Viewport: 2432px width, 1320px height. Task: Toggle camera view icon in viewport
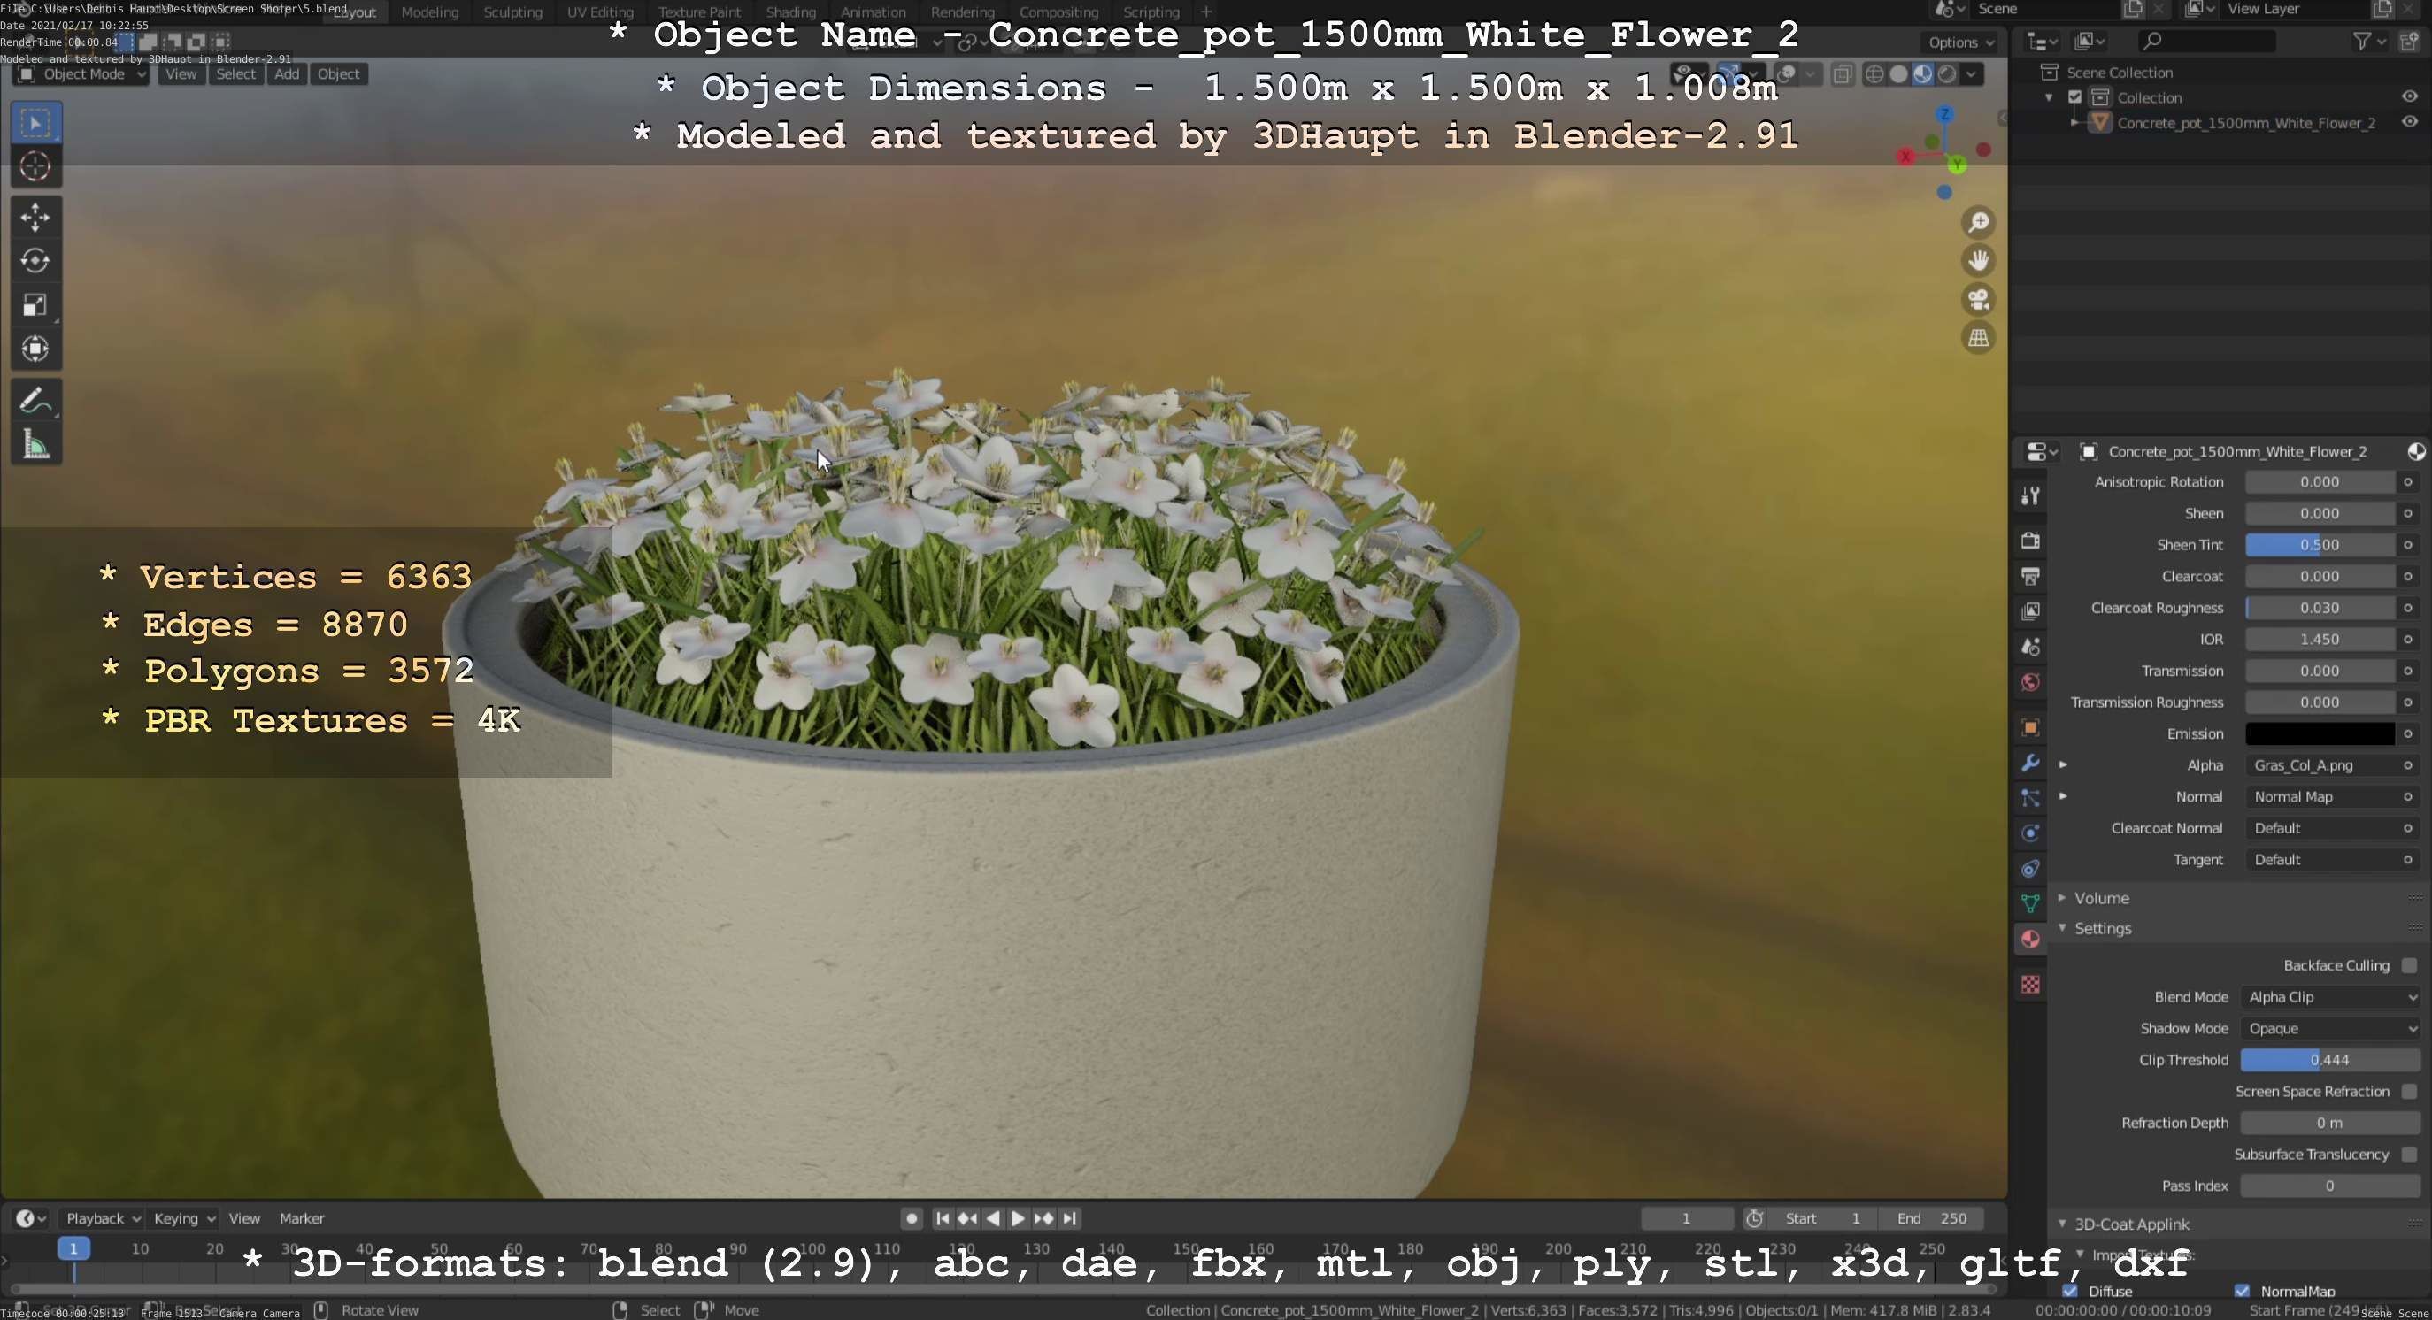pyautogui.click(x=1978, y=300)
